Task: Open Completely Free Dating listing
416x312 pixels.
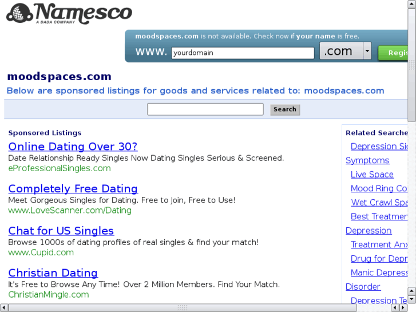Action: (x=73, y=188)
